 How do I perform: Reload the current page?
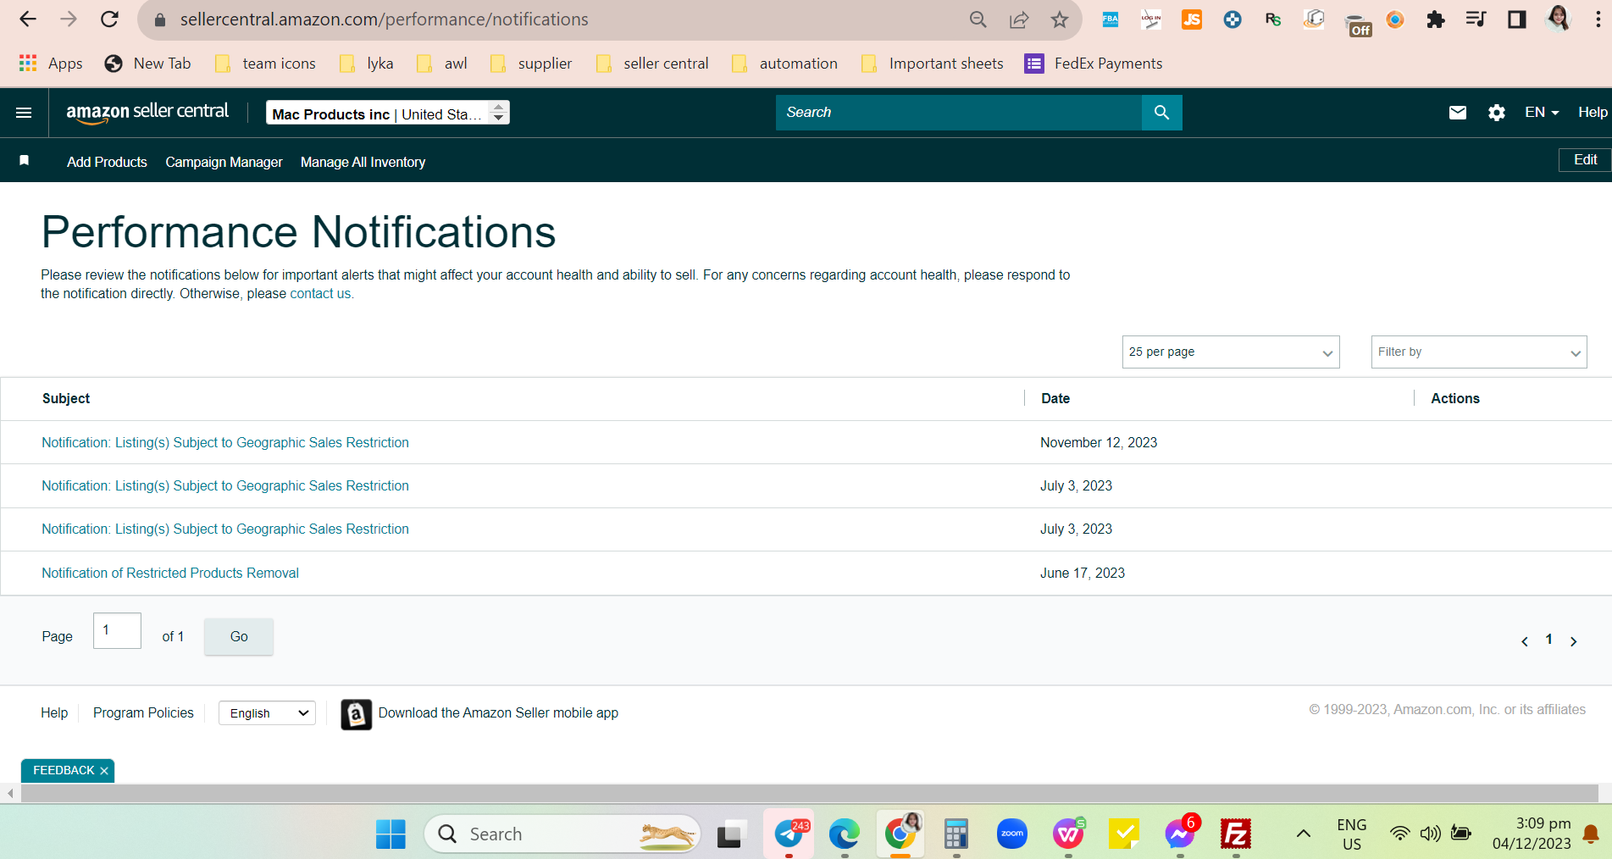coord(109,19)
